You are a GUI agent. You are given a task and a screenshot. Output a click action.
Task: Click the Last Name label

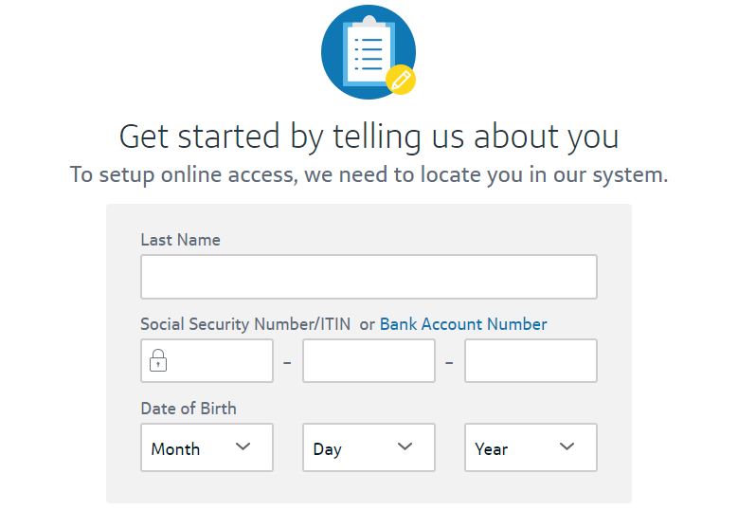(x=180, y=240)
